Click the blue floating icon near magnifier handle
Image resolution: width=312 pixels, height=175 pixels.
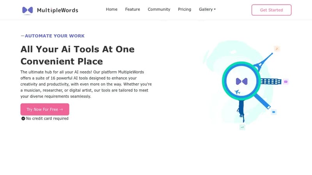pyautogui.click(x=274, y=112)
